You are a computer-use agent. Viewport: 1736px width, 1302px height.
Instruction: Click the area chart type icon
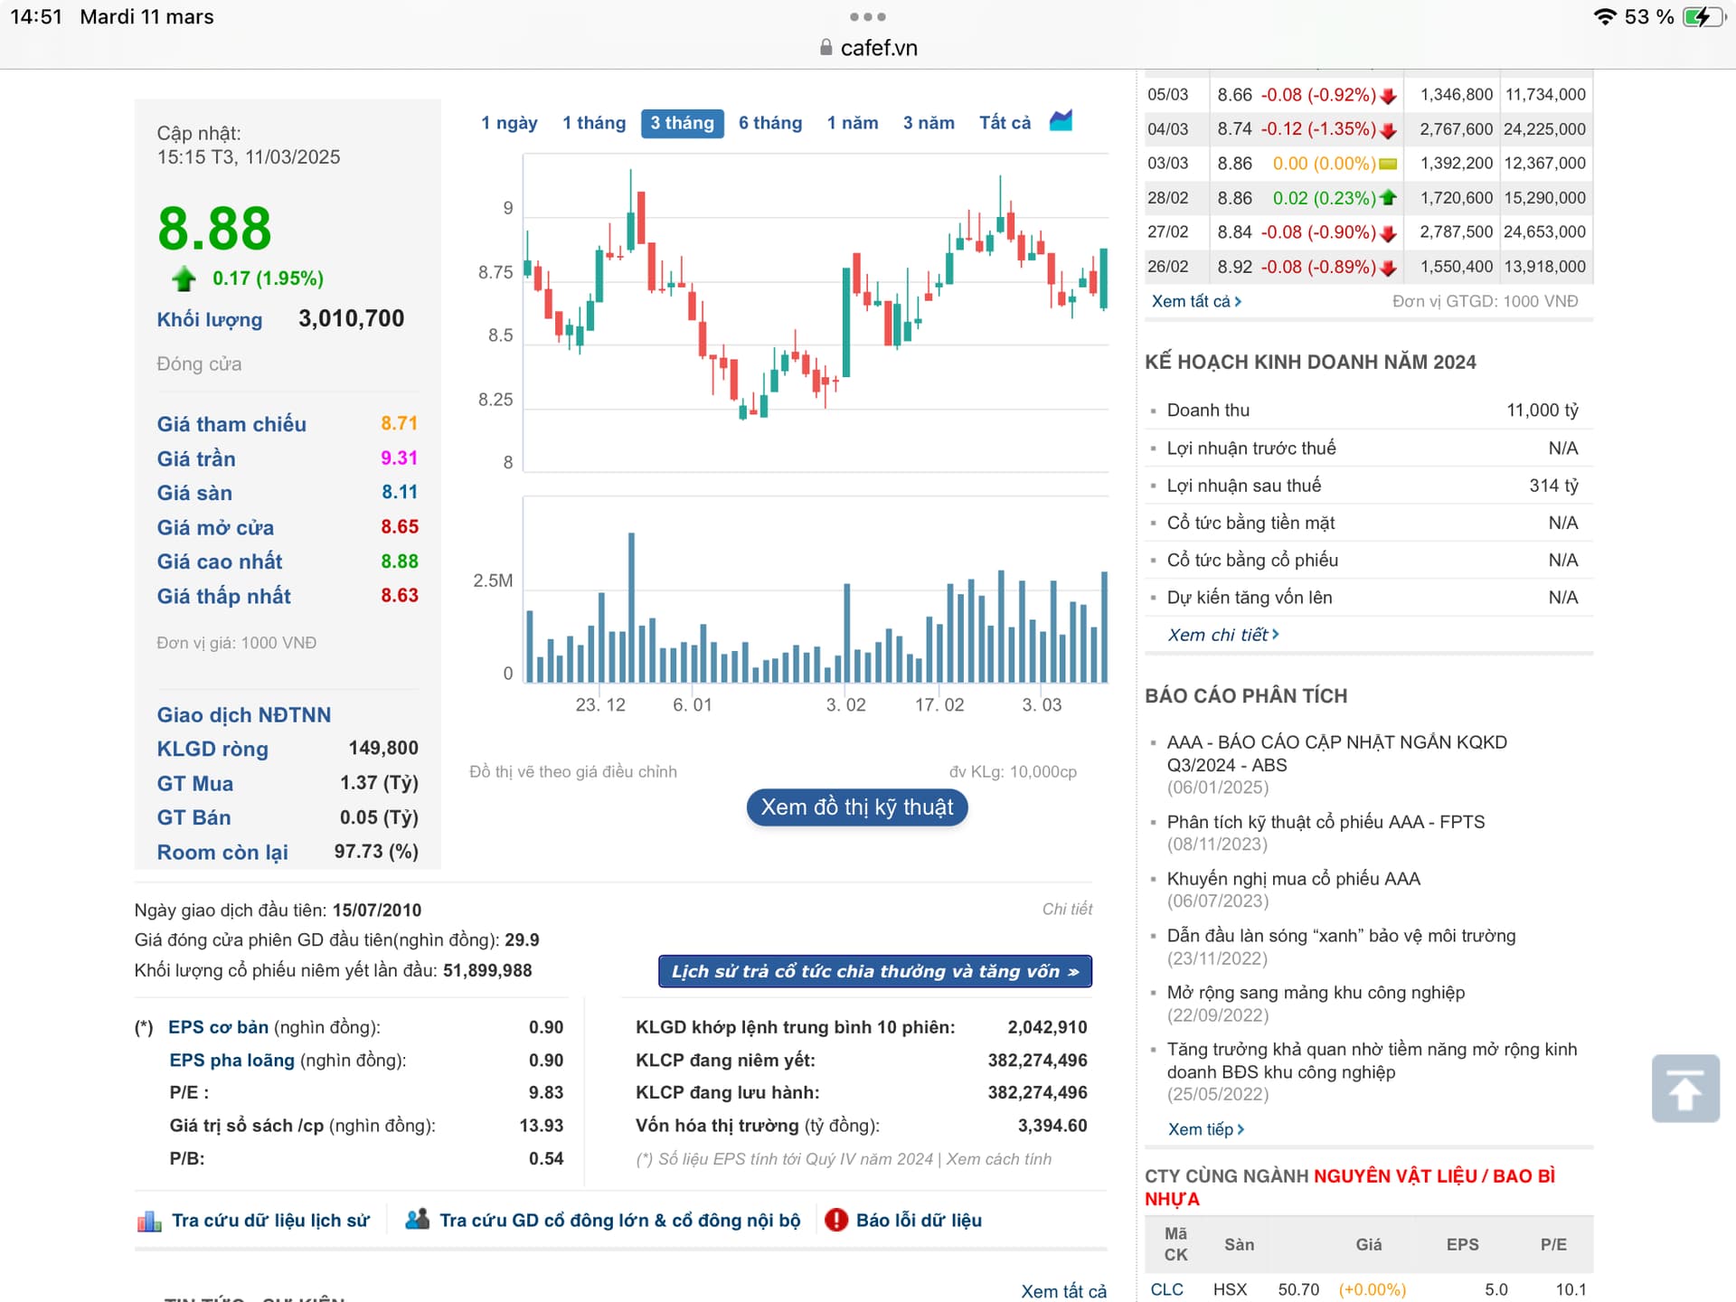[x=1061, y=121]
